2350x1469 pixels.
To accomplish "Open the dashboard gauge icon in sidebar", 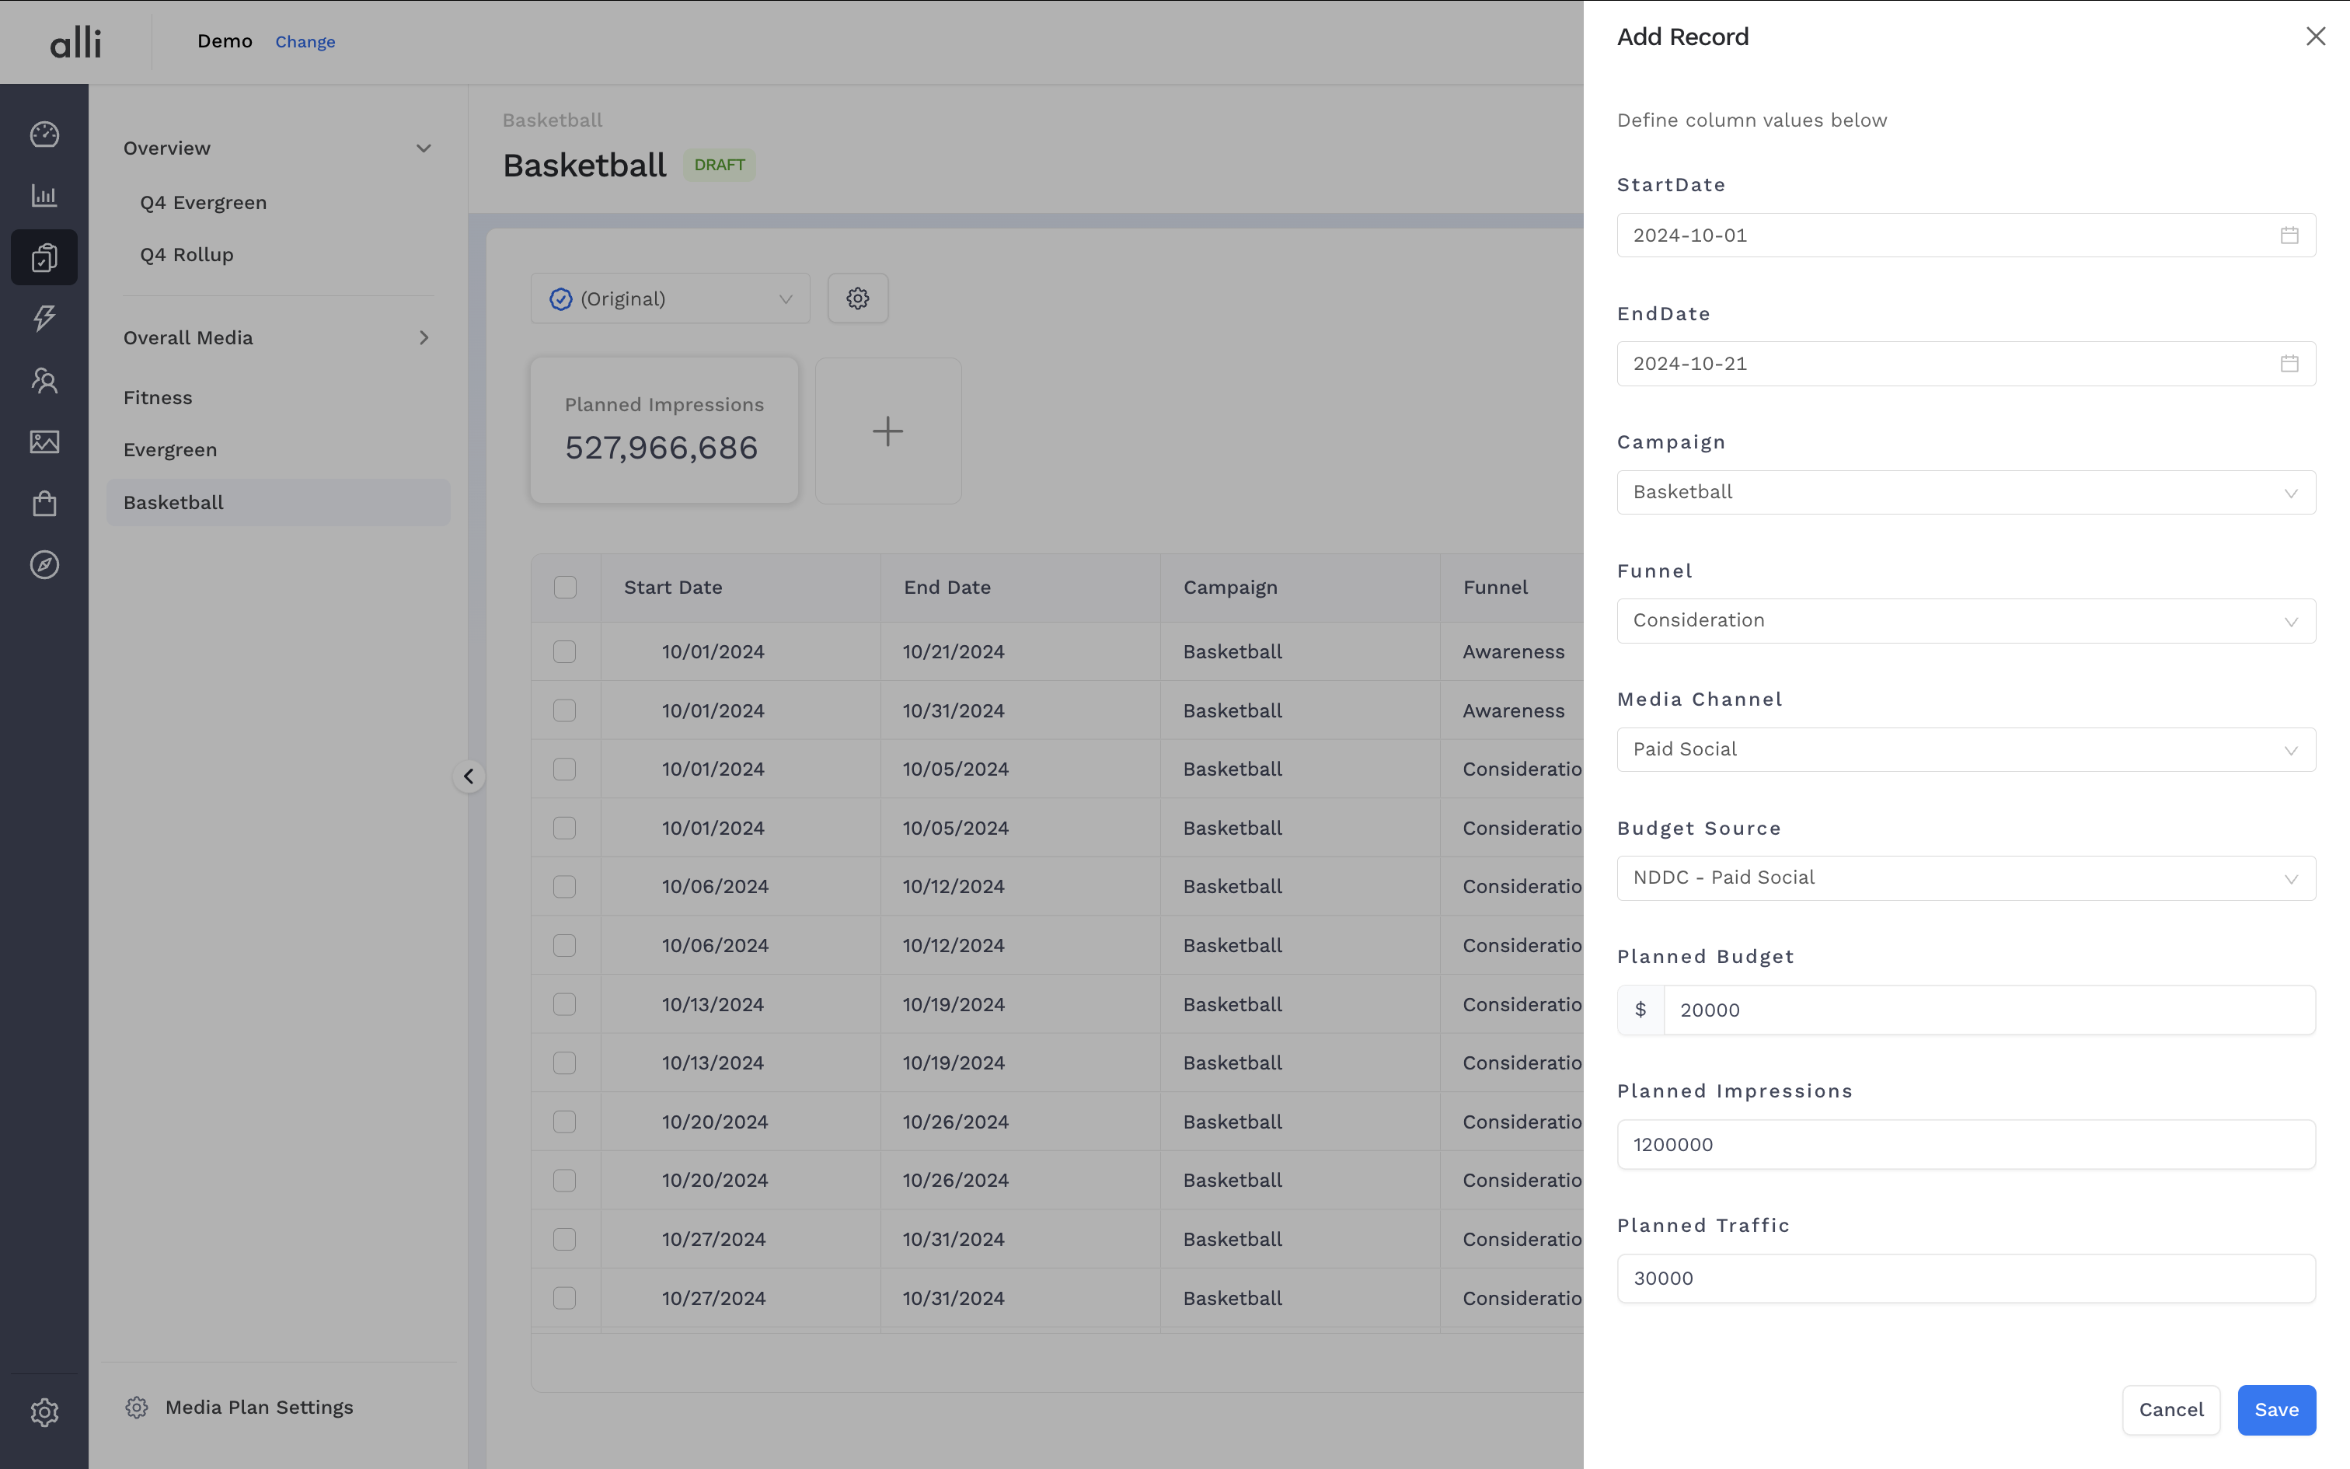I will [x=44, y=134].
